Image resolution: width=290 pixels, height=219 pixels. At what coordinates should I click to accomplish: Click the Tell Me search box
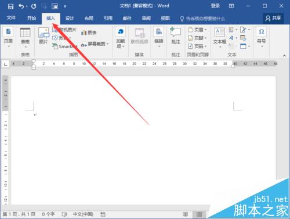click(x=202, y=19)
